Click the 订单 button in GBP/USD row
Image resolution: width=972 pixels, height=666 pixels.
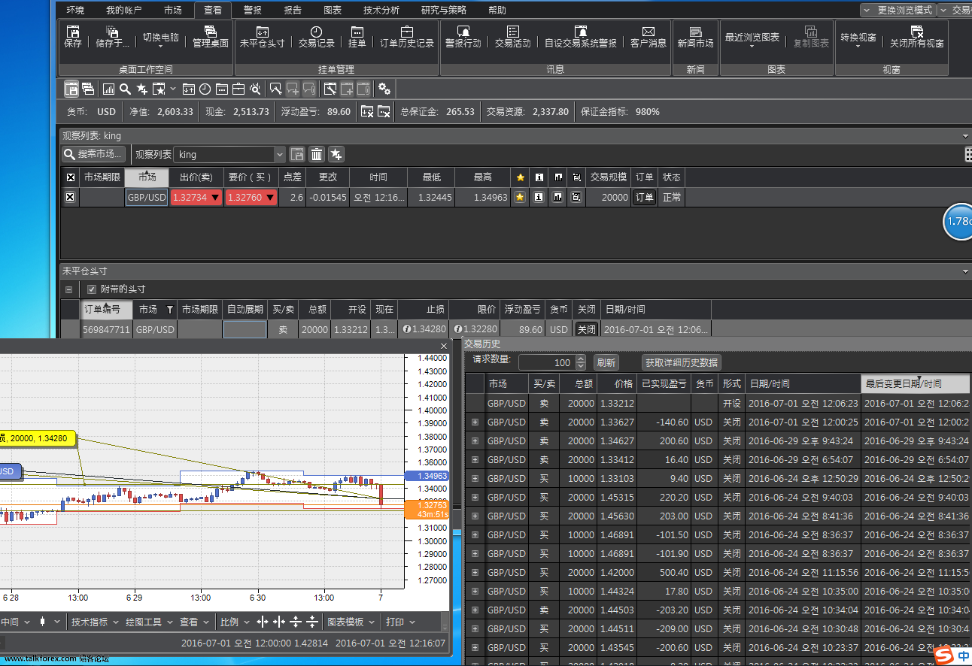(645, 197)
